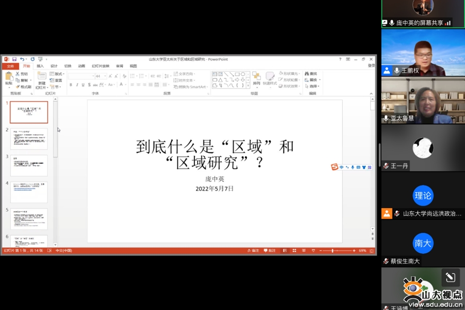Screen dimensions: 465x310
Task: Click the Undo arrow icon
Action: click(x=22, y=59)
